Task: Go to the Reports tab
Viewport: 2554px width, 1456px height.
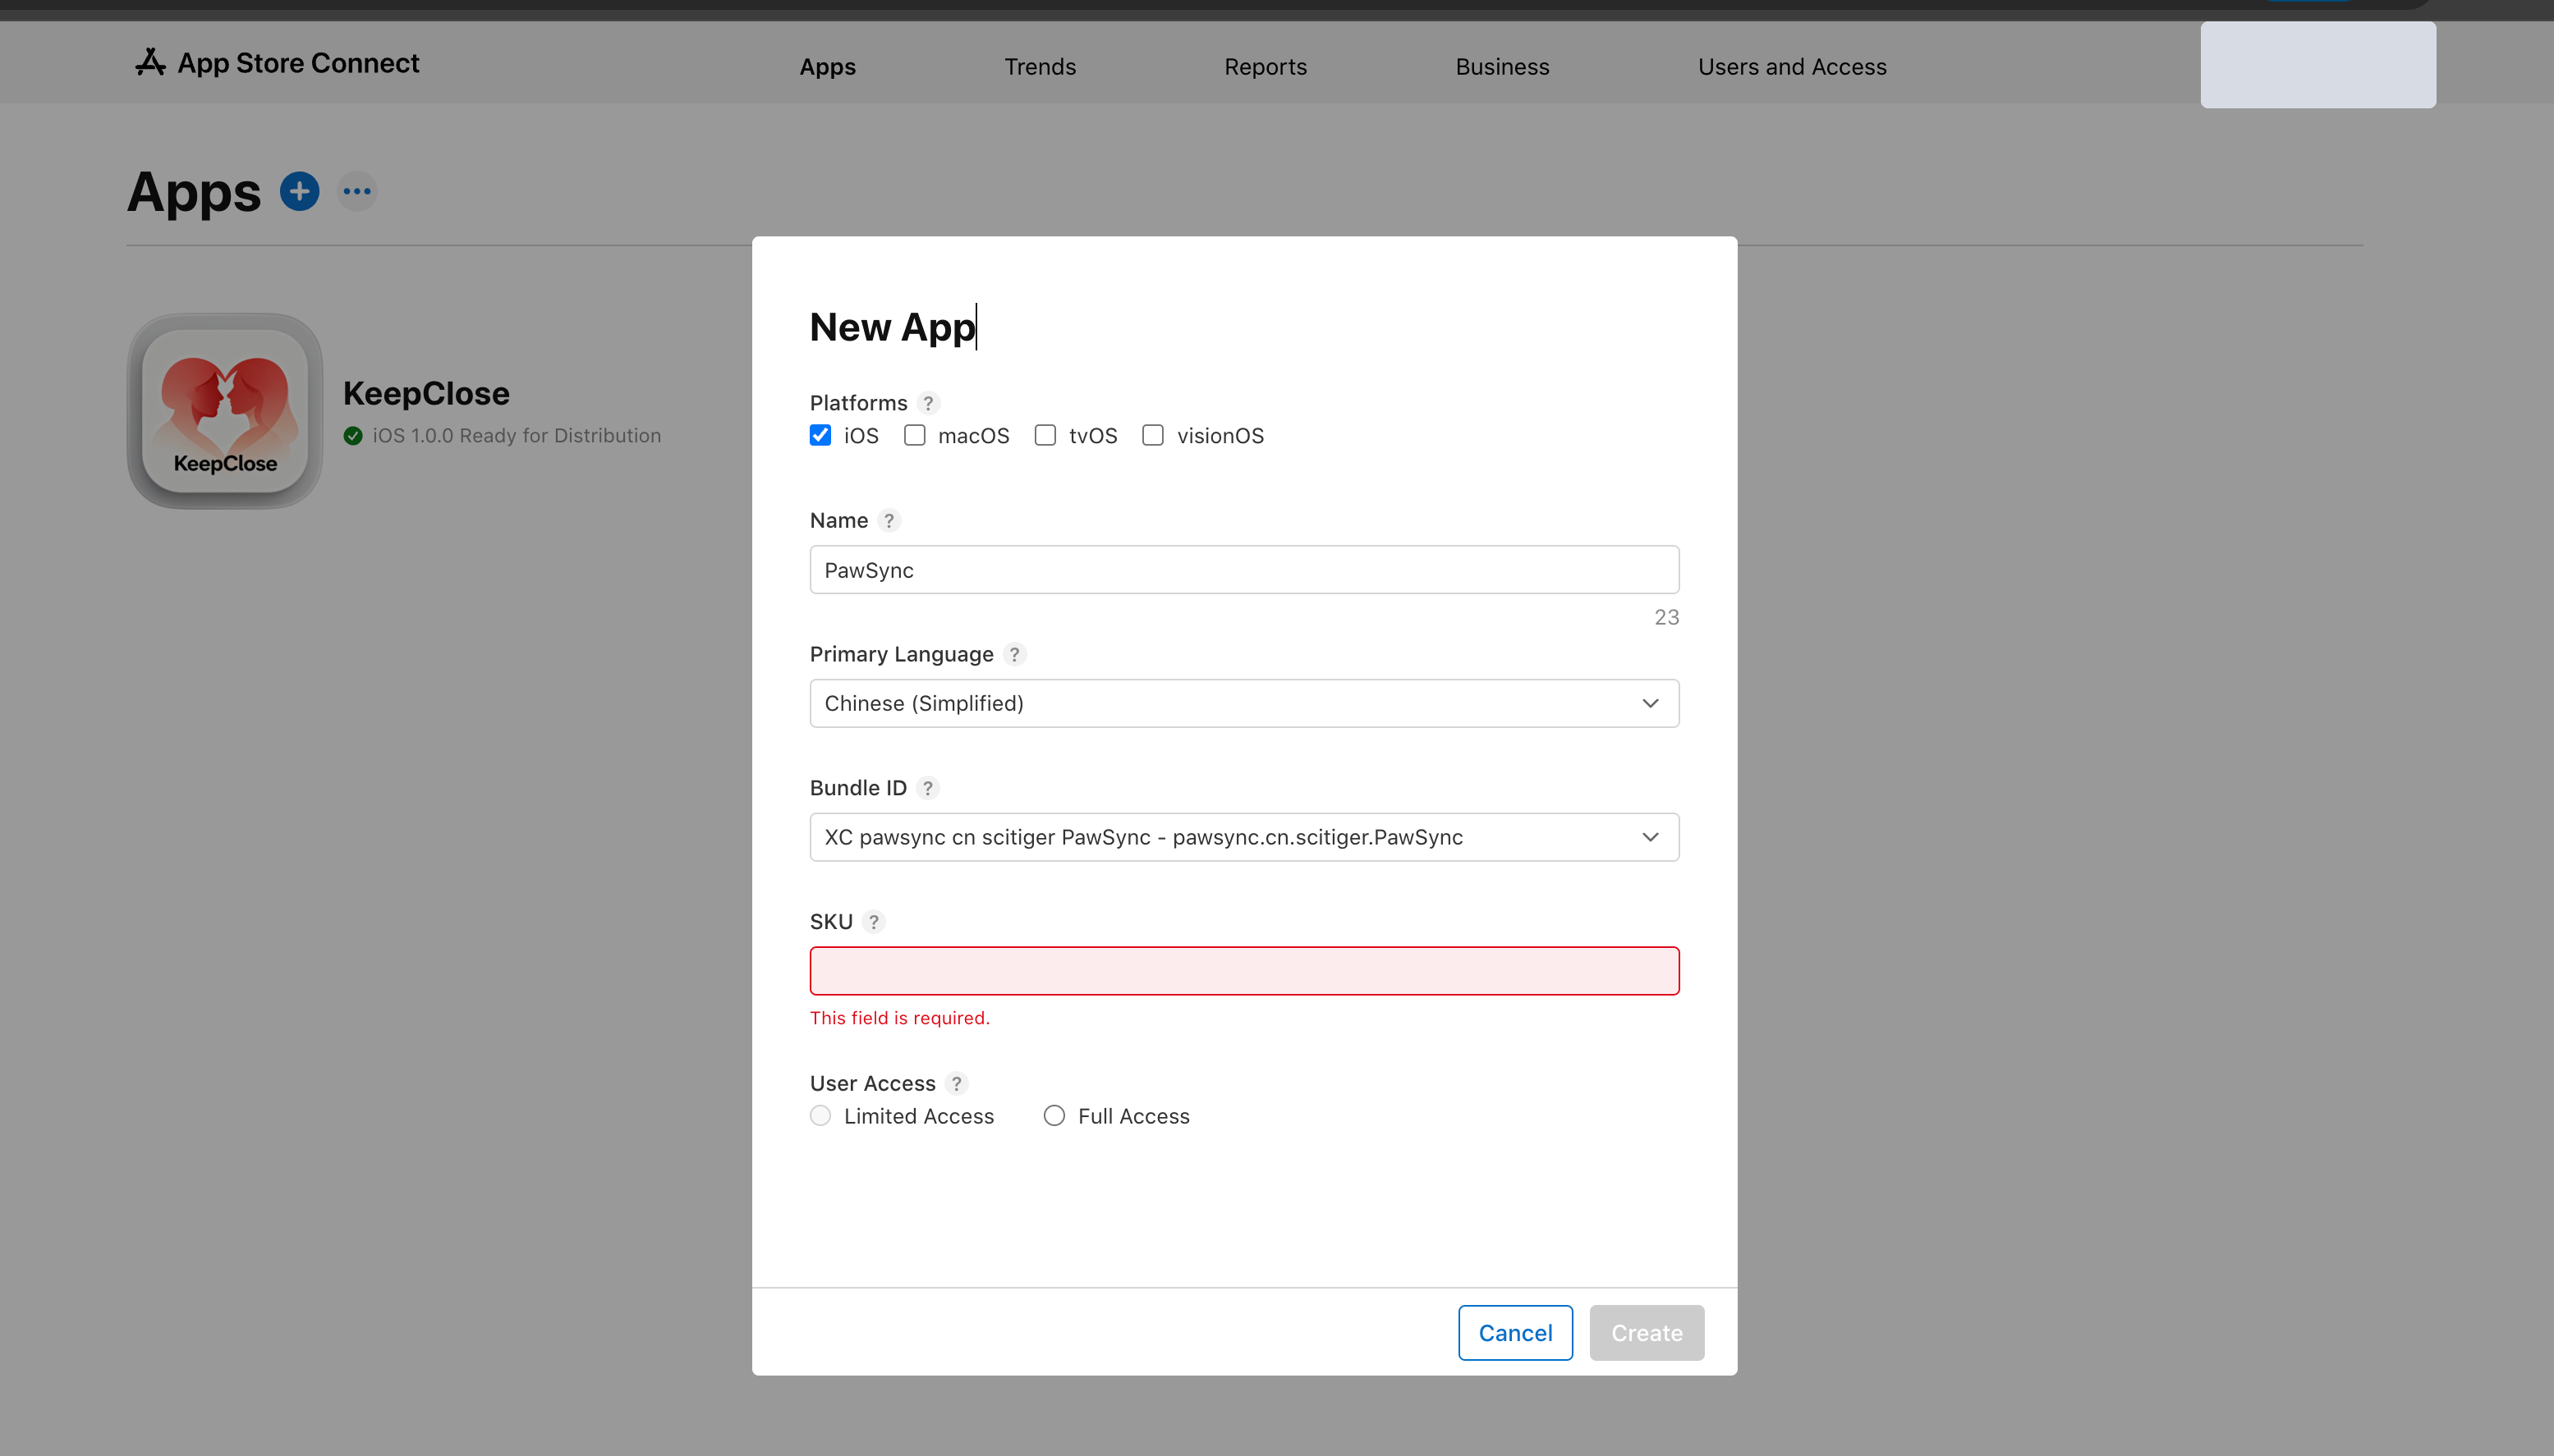Action: pyautogui.click(x=1266, y=67)
